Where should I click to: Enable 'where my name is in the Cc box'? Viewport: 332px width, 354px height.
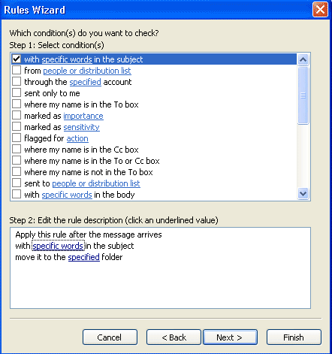[17, 150]
